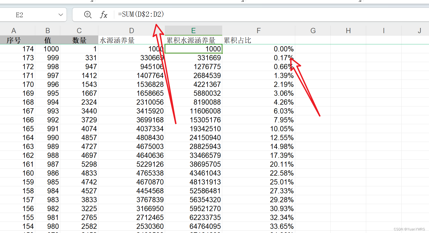Screen dimensions: 429x233
Task: Select cell with serial number 174
Action: pyautogui.click(x=17, y=49)
